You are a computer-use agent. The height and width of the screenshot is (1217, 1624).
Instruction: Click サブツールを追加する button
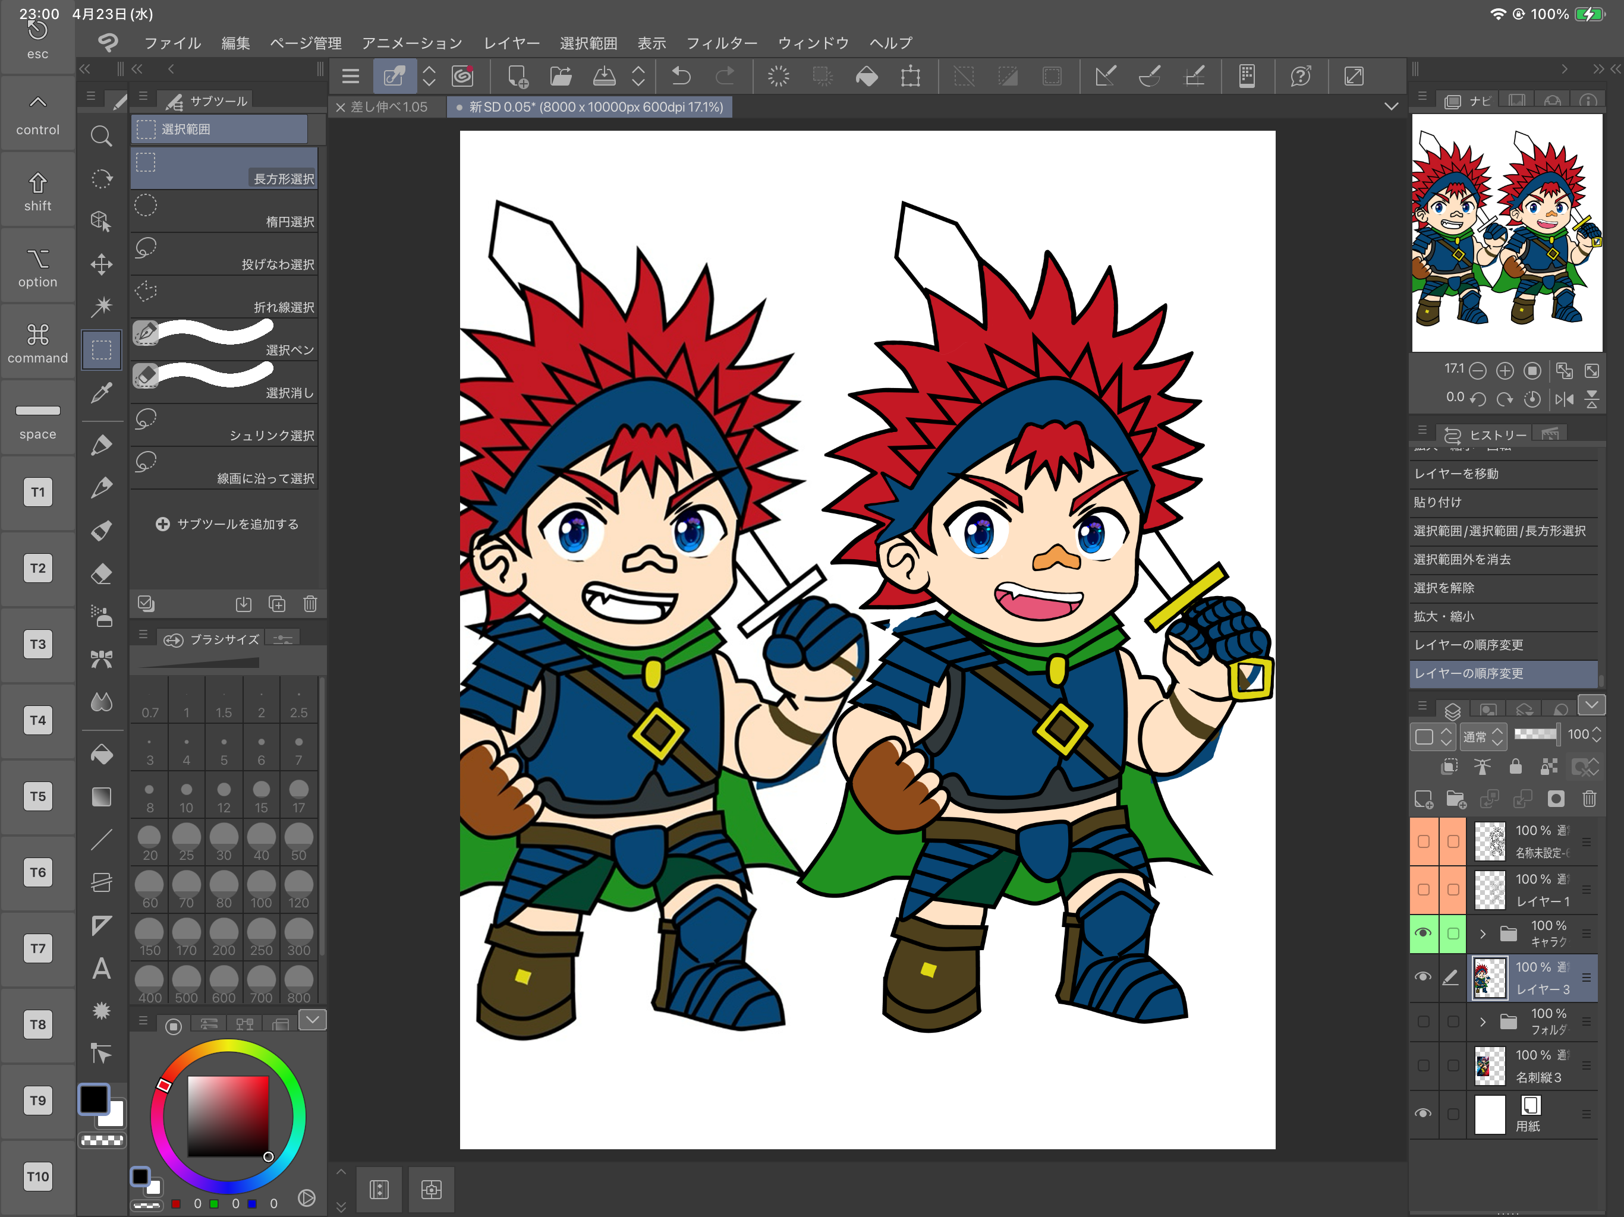228,524
